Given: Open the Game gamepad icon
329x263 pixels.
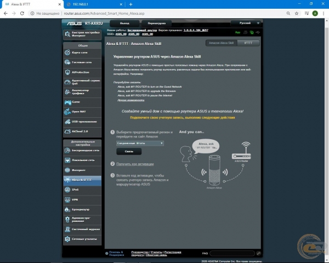Looking at the screenshot, I should (67, 102).
